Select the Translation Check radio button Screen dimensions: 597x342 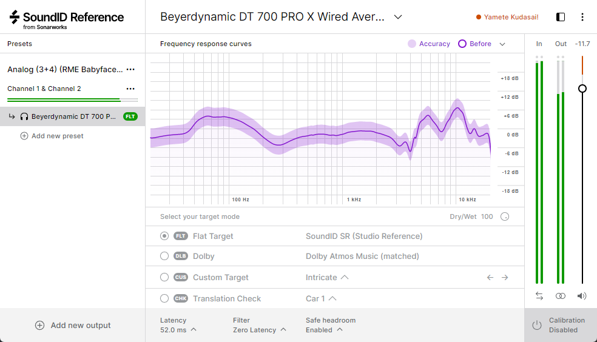click(x=164, y=298)
